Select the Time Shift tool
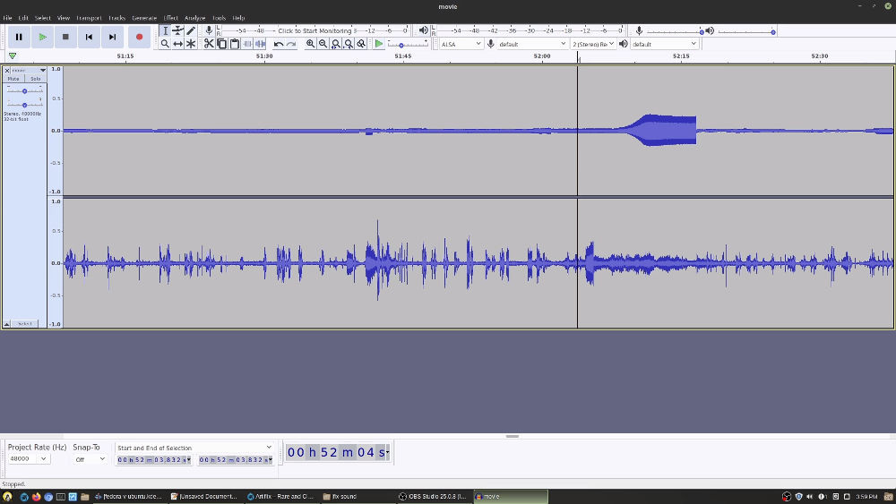The height and width of the screenshot is (504, 896). click(x=178, y=44)
